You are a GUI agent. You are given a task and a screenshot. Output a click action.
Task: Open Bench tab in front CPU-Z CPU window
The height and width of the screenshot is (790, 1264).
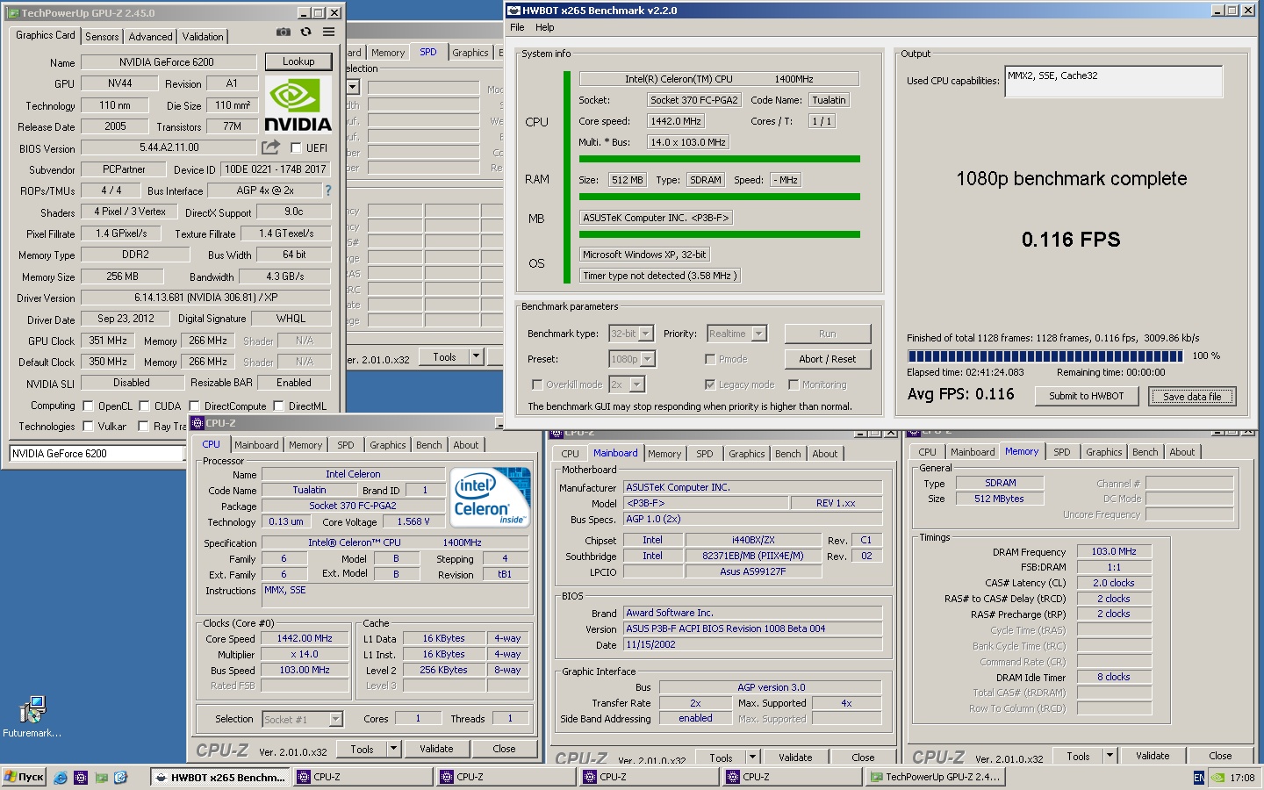429,445
